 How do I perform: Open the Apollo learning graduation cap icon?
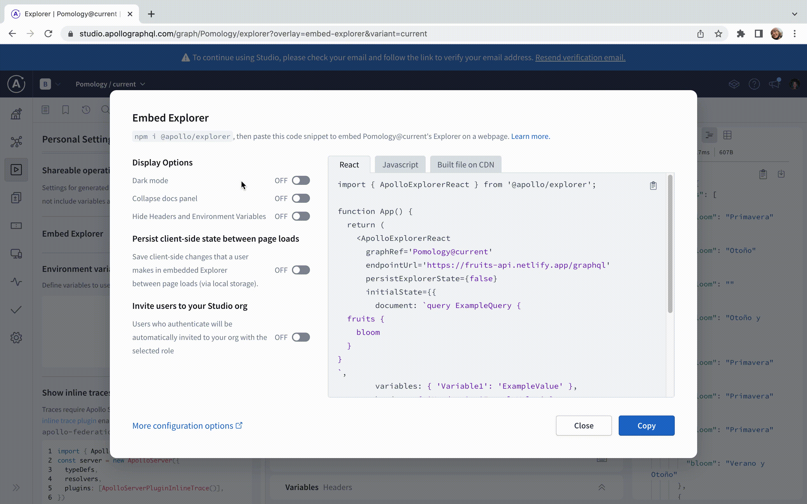734,84
